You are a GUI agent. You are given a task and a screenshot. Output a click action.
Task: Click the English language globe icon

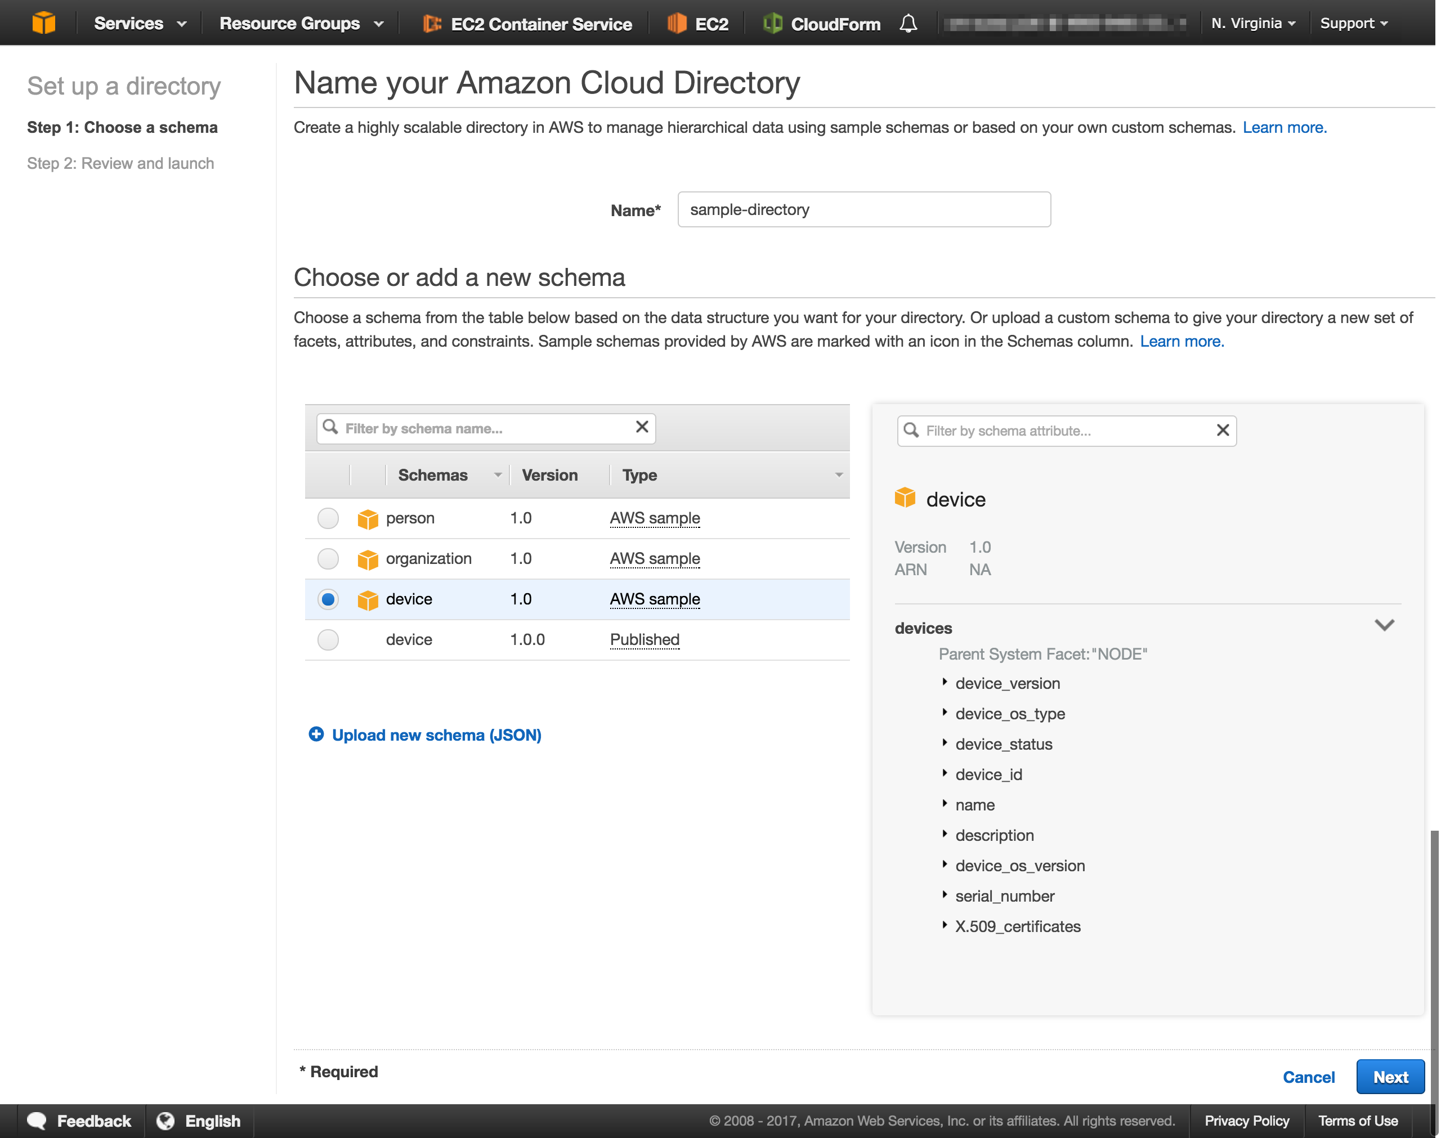[165, 1120]
